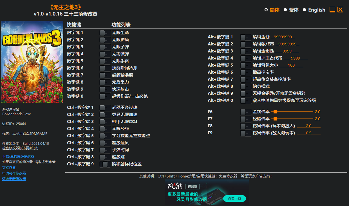Toggle 无视金钥匙/开箱无需金钥匙 switch
This screenshot has height=206, width=349.
point(246,93)
